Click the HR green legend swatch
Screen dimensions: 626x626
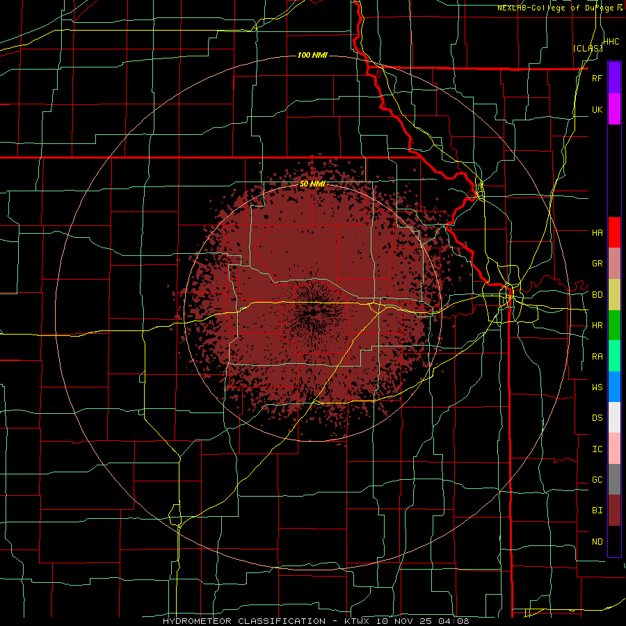(614, 326)
